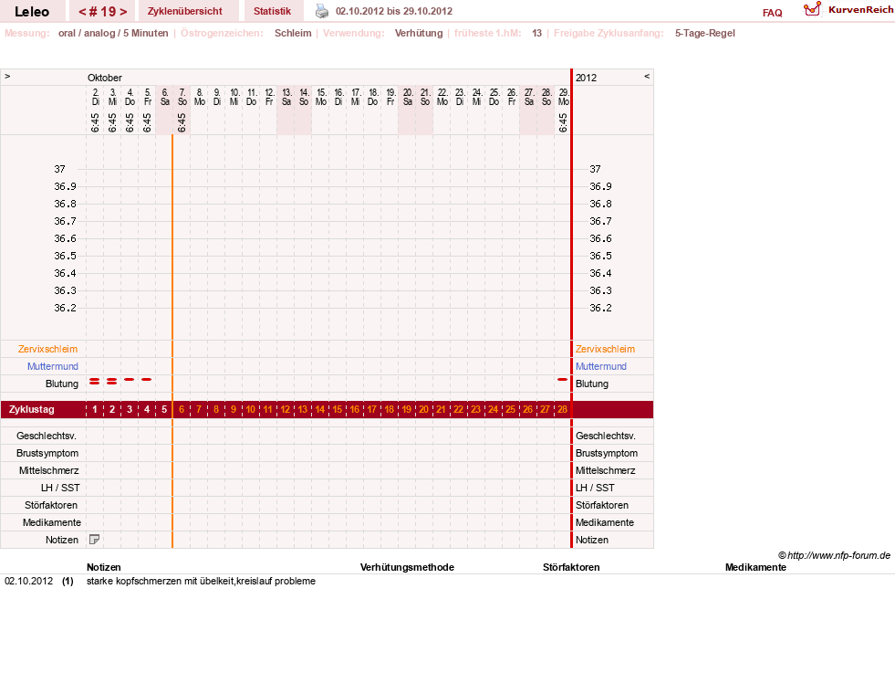Image resolution: width=895 pixels, height=694 pixels.
Task: Open the FAQ link
Action: 772,13
